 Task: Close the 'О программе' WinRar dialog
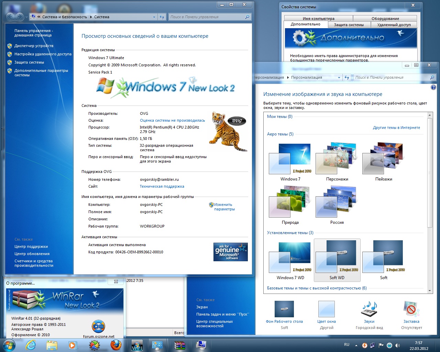(116, 282)
